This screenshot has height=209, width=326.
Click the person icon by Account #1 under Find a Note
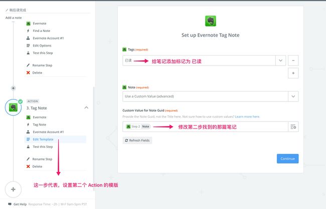[28, 38]
